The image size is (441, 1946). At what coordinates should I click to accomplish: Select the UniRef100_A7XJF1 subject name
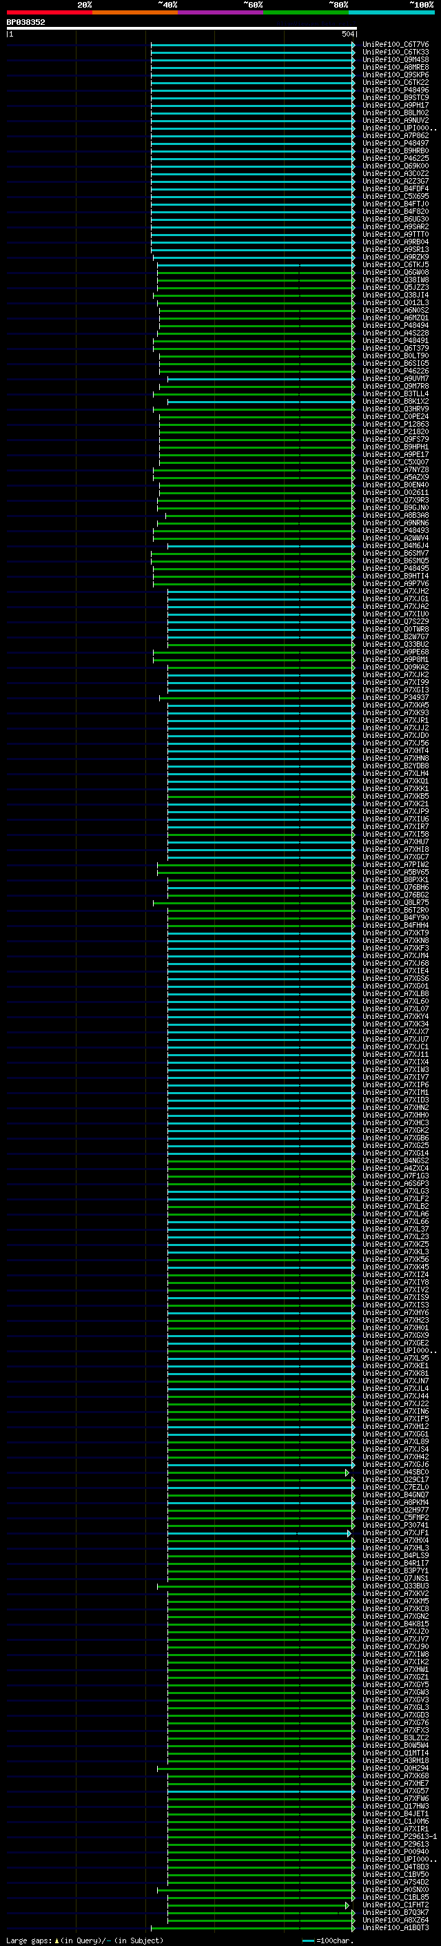395,1532
